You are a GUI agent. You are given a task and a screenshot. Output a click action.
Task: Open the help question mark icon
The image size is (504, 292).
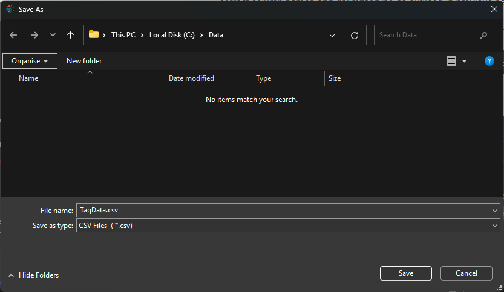click(489, 61)
